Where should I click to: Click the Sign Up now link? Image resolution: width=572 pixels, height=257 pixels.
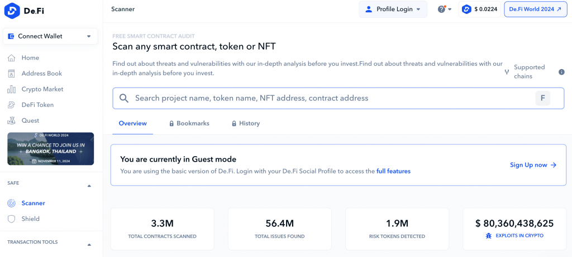coord(533,165)
